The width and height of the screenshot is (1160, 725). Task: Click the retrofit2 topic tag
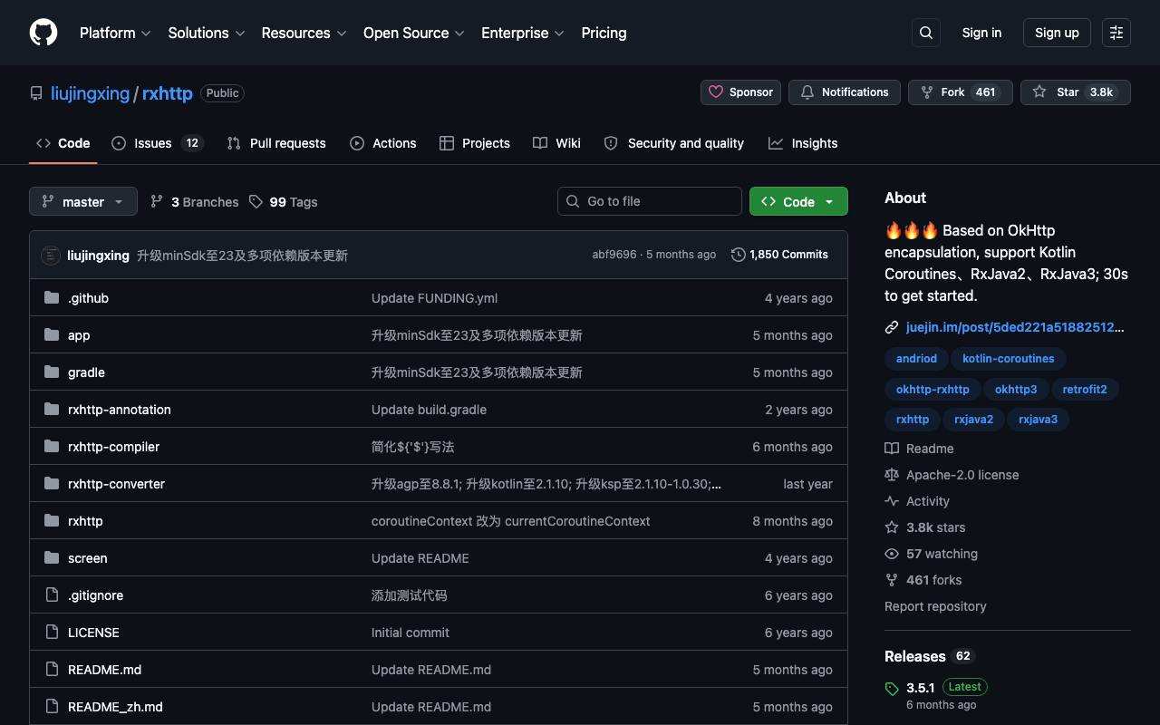[1085, 390]
